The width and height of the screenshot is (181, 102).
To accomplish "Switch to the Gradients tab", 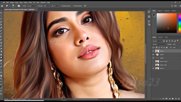I will tap(167, 11).
